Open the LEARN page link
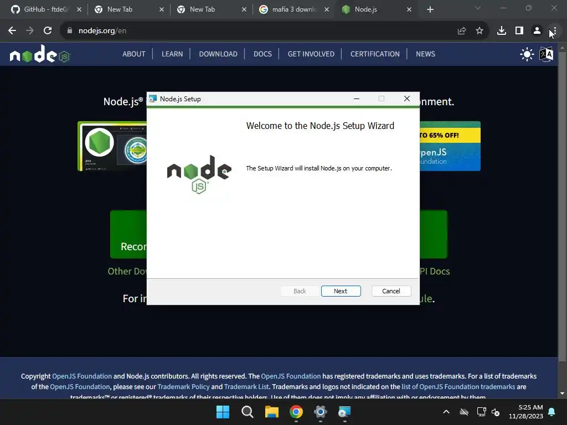 coord(172,54)
